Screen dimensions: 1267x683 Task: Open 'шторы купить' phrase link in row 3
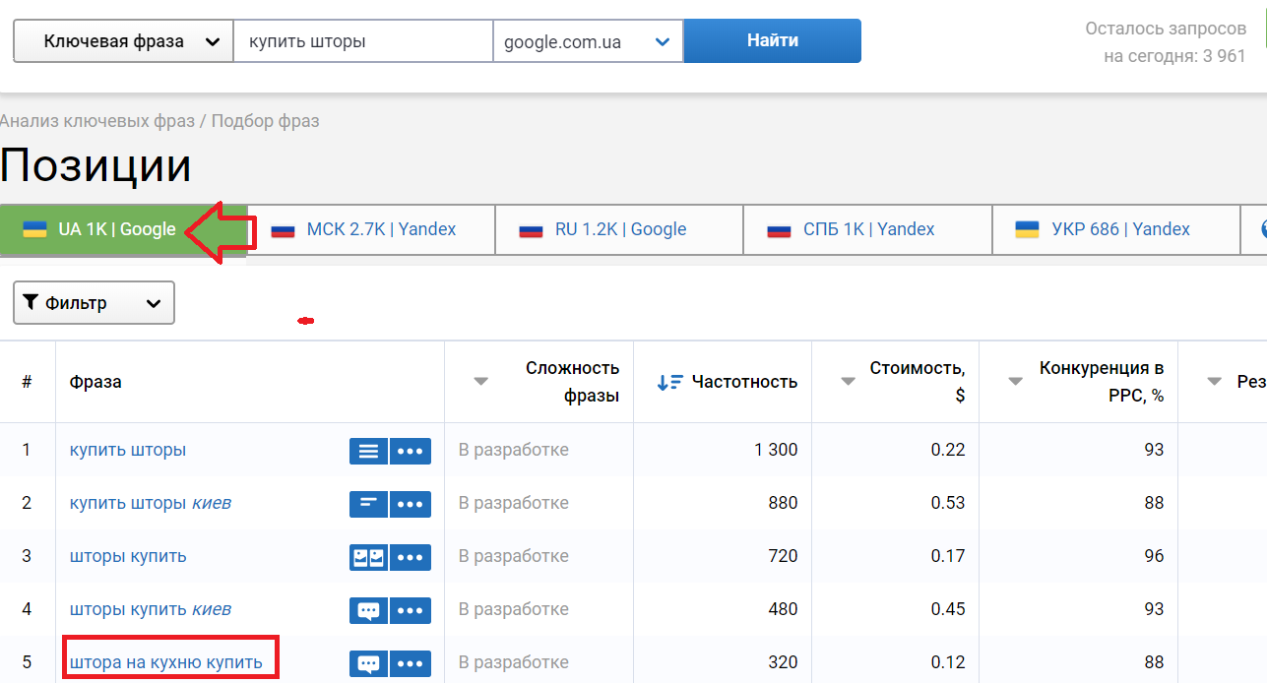tap(128, 557)
